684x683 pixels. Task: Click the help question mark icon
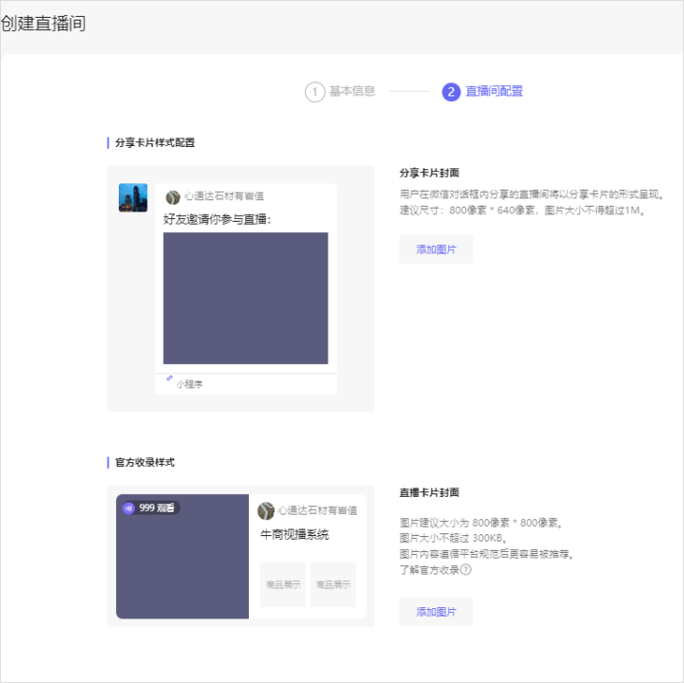465,569
